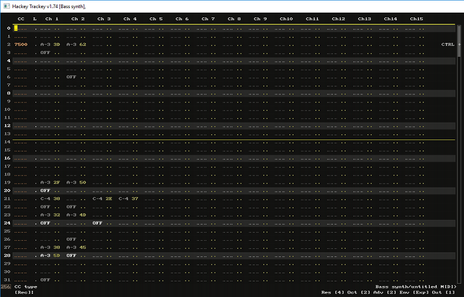
Task: Select note C-4 in row 21 of Ch 4
Action: (124, 199)
